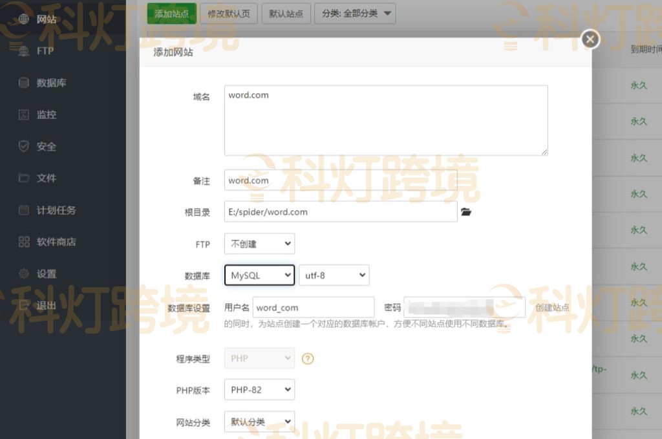Click the grid icon beside 软件商店
Screen dimensions: 662x439
pos(24,241)
